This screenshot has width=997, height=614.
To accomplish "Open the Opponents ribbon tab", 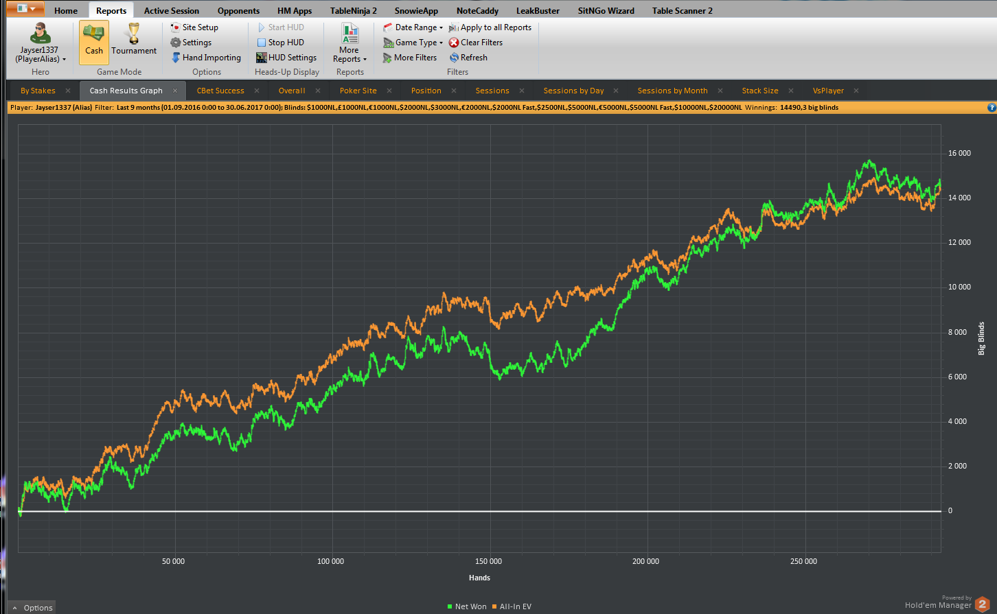I will 238,10.
